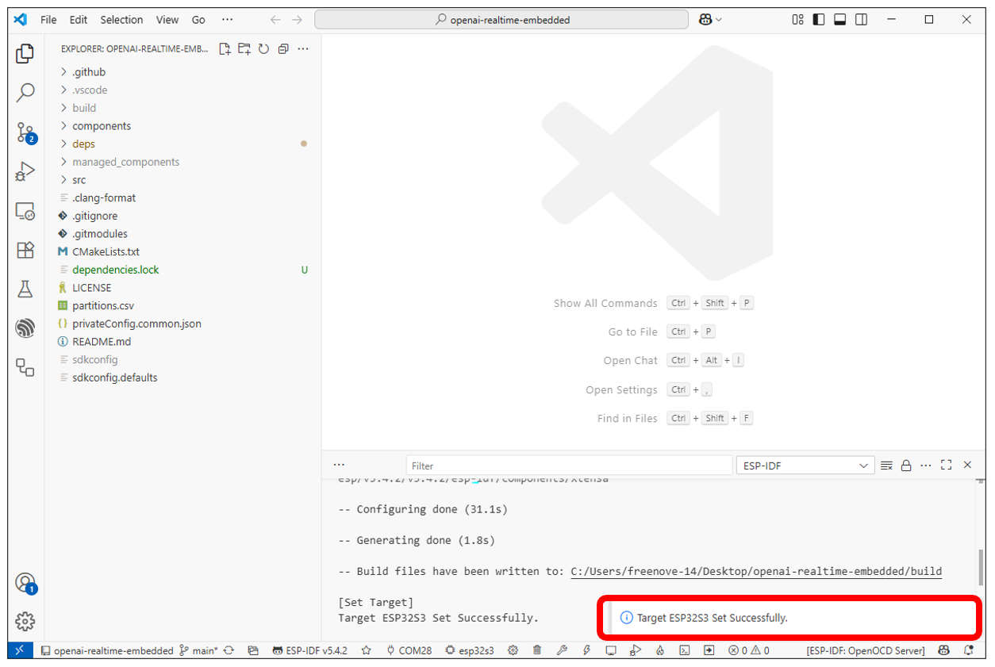995x667 pixels.
Task: Open the Accounts menu icon
Action: coord(25,583)
